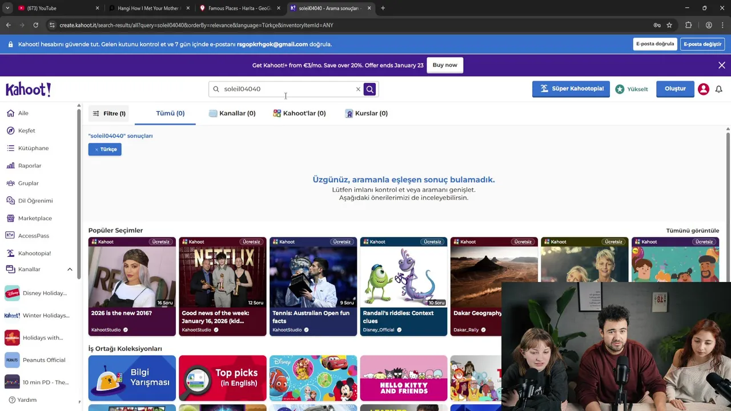Click the purple search magnifier button
The height and width of the screenshot is (411, 731).
point(370,89)
